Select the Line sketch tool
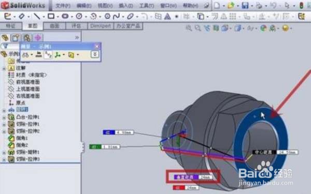 pyautogui.click(x=37, y=16)
